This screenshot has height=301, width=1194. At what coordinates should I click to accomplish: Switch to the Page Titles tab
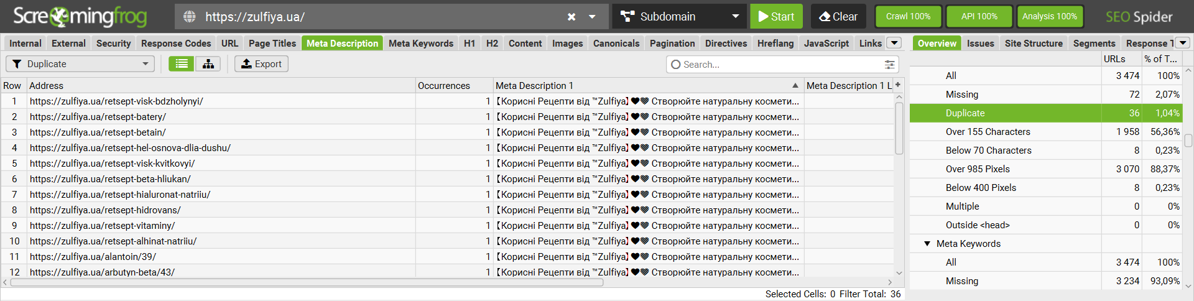tap(272, 44)
